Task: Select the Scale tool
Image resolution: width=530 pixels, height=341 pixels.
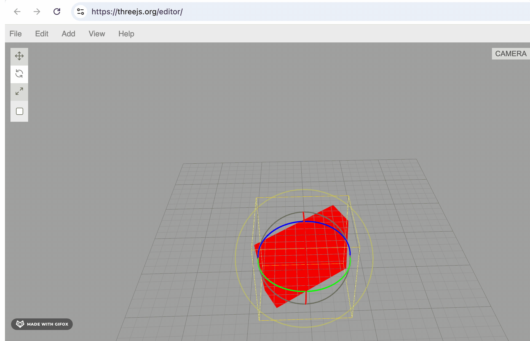Action: coord(19,92)
